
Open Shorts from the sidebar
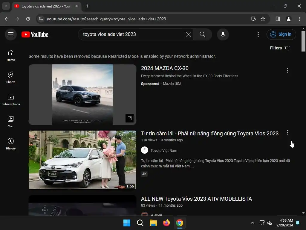[x=11, y=78]
